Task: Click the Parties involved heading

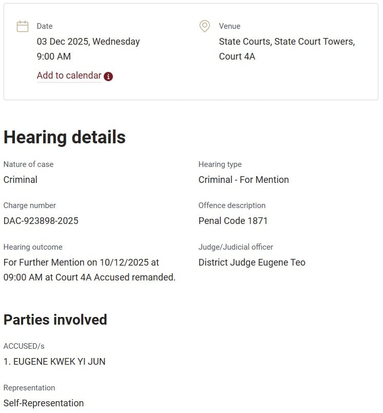Action: pyautogui.click(x=55, y=320)
